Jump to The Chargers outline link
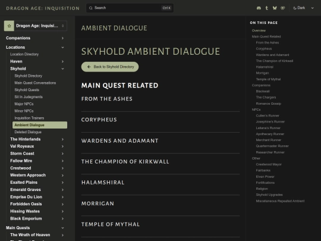 pyautogui.click(x=266, y=98)
